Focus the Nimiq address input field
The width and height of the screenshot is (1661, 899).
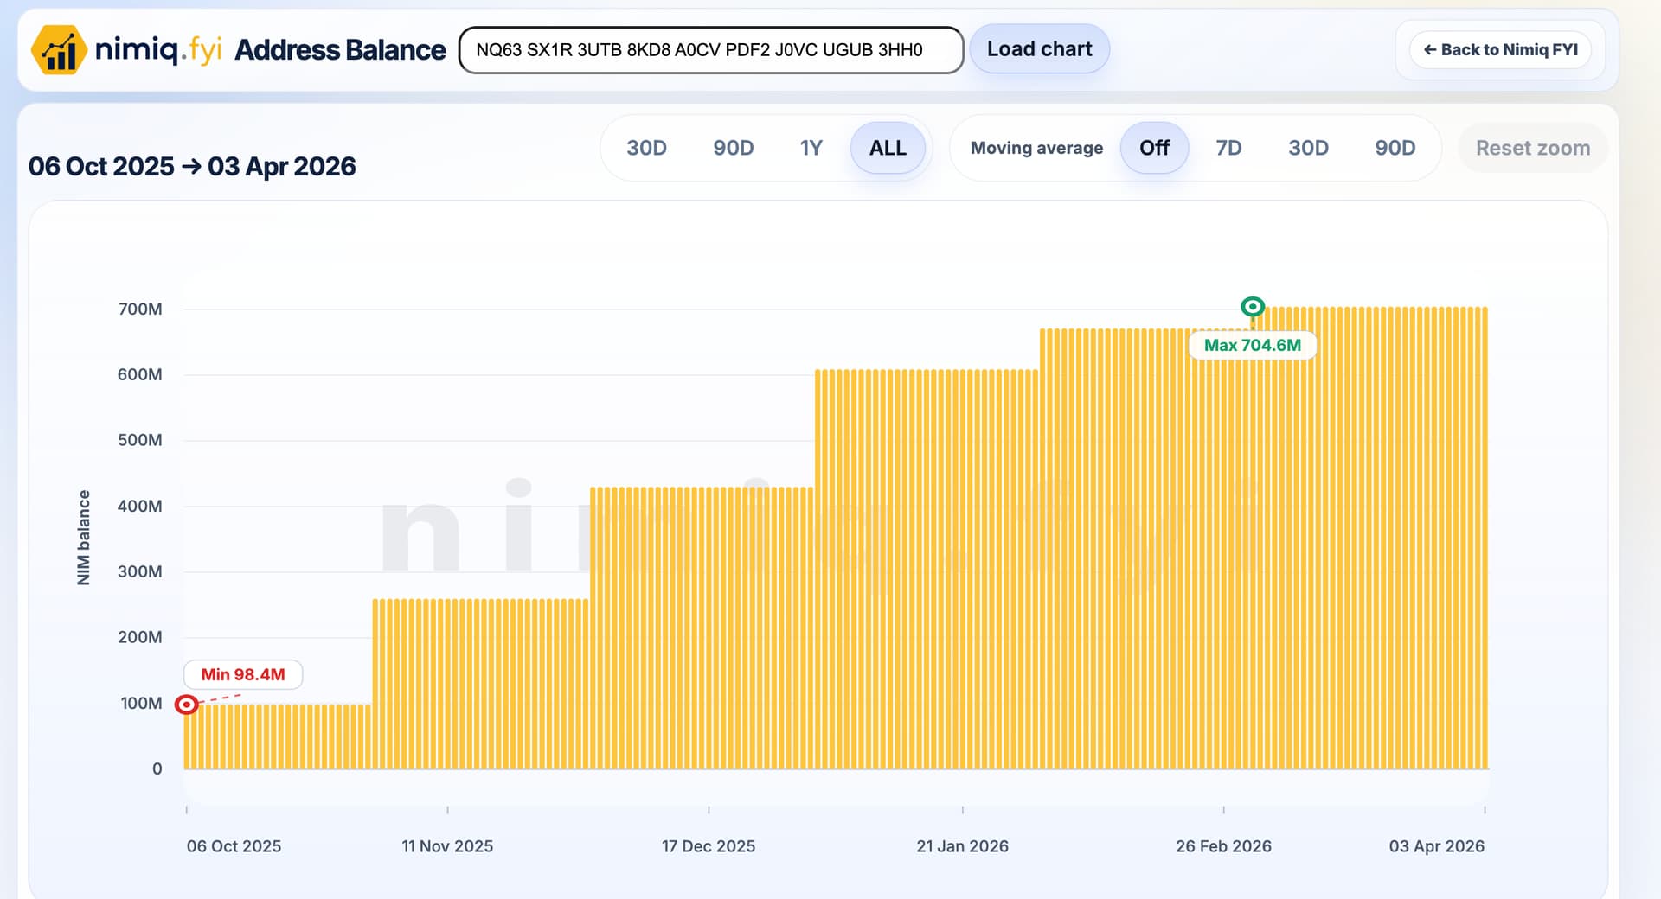click(x=709, y=50)
